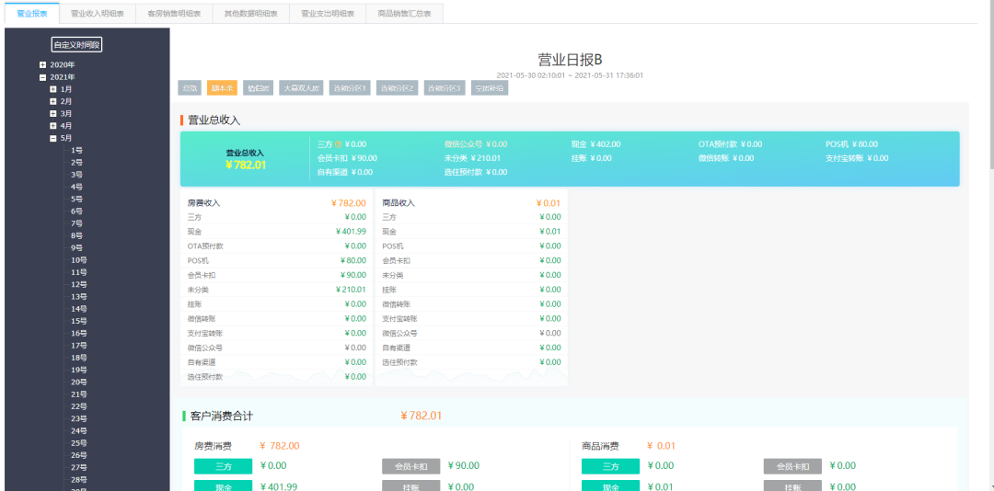Select 24号 in the May tree

click(78, 431)
